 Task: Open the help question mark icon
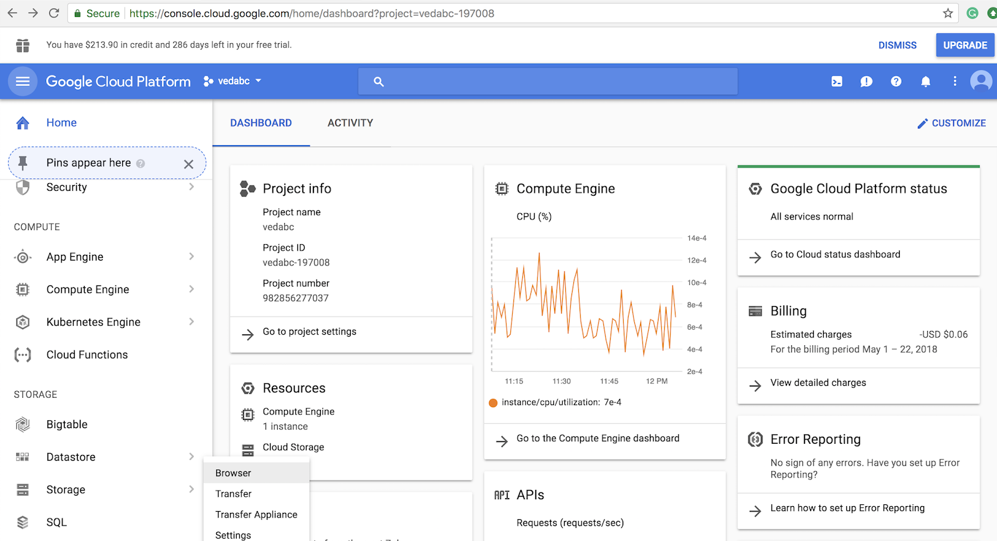click(896, 81)
